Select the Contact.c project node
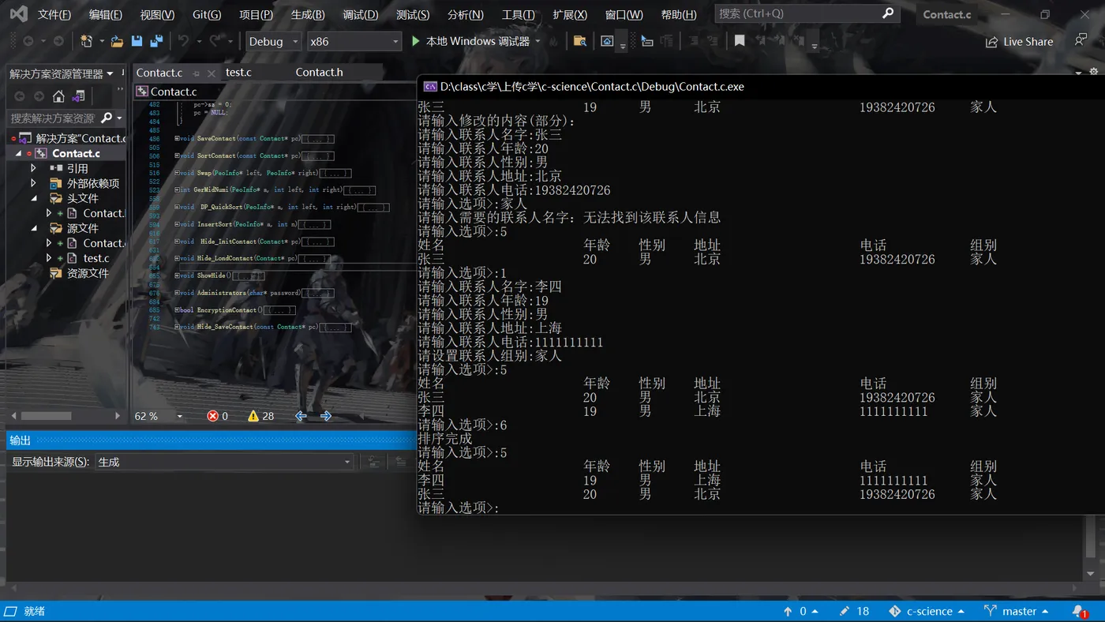Viewport: 1105px width, 622px height. [x=76, y=153]
